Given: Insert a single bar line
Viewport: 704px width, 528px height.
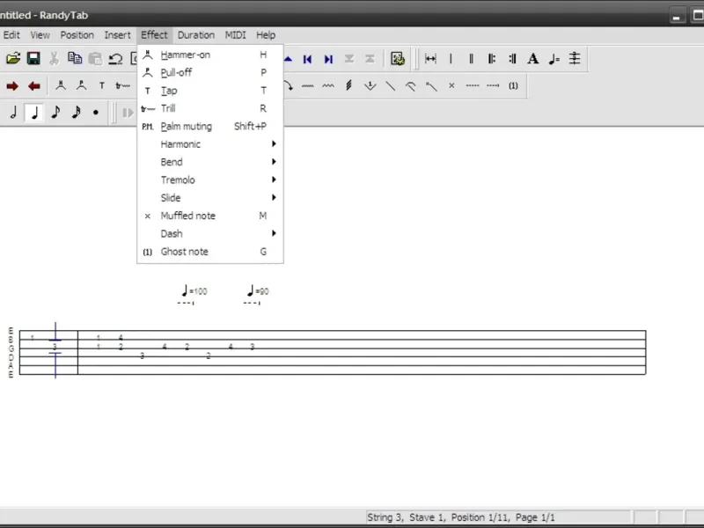Looking at the screenshot, I should point(451,58).
